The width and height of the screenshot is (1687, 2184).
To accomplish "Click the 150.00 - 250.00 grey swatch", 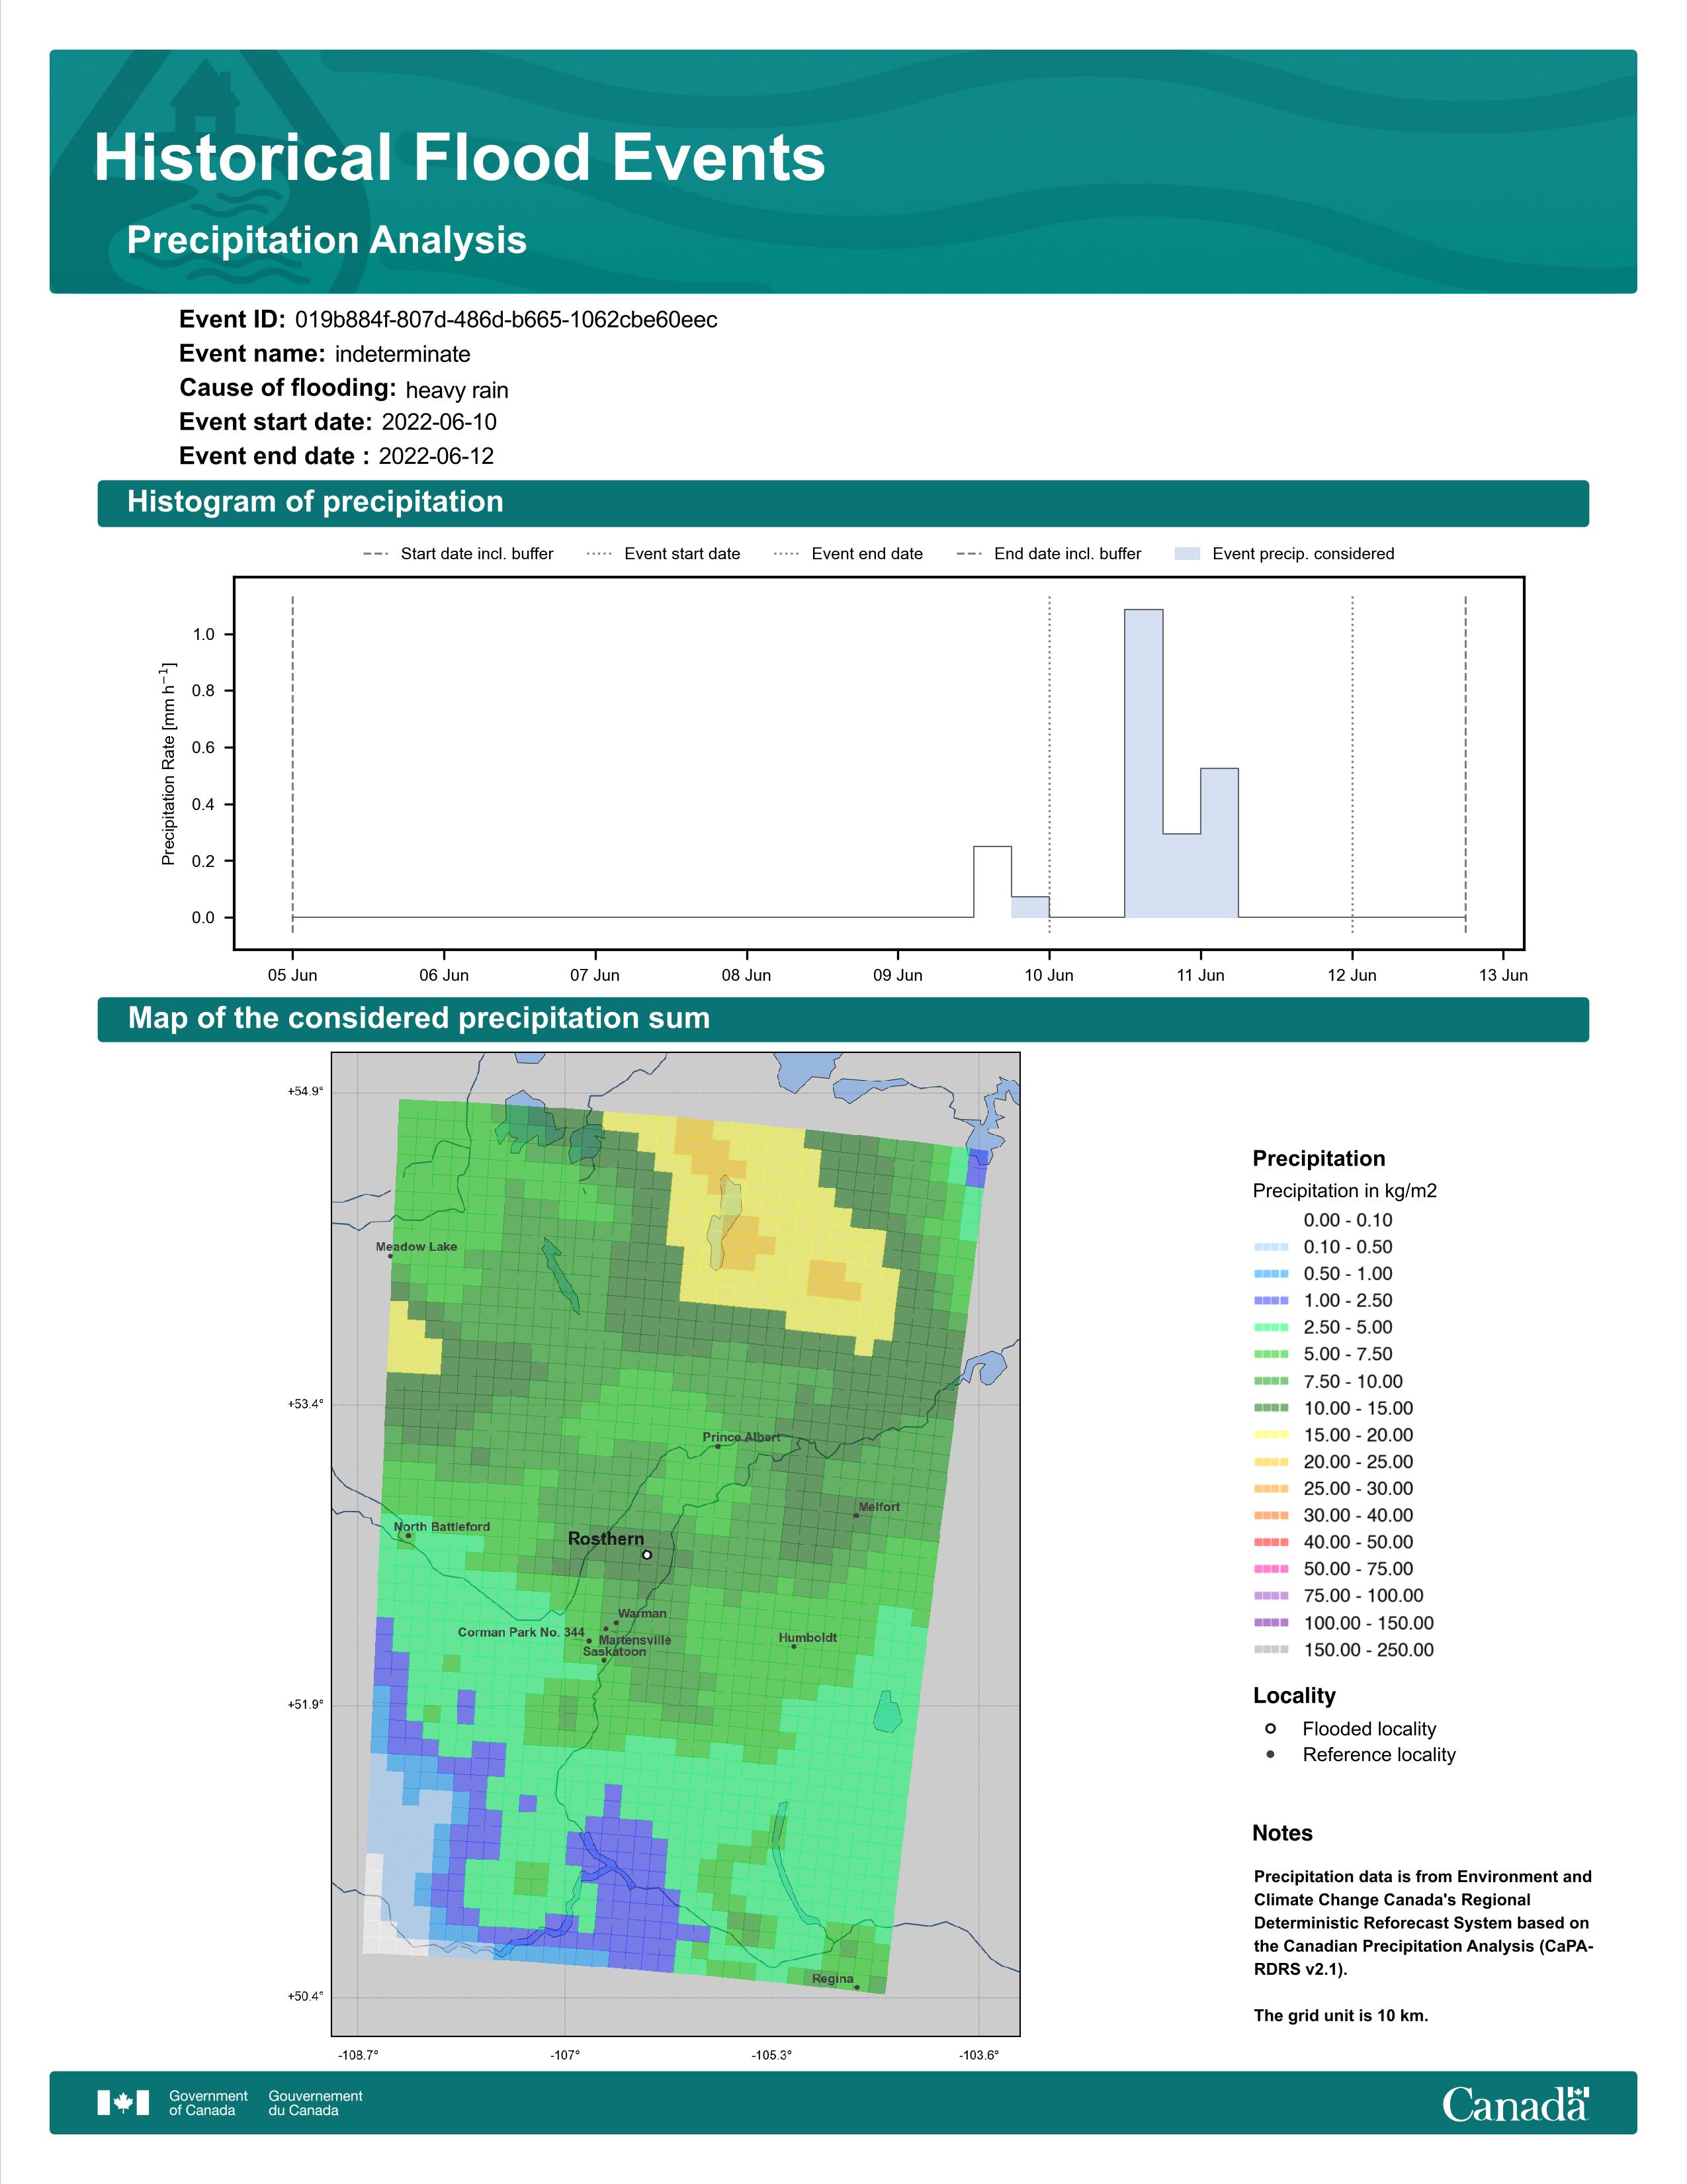I will coord(1272,1649).
